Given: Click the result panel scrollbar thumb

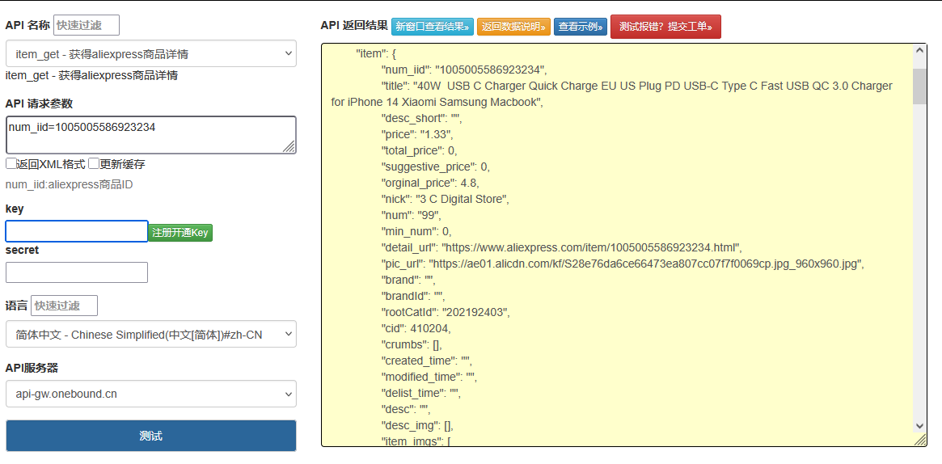Looking at the screenshot, I should click(919, 86).
